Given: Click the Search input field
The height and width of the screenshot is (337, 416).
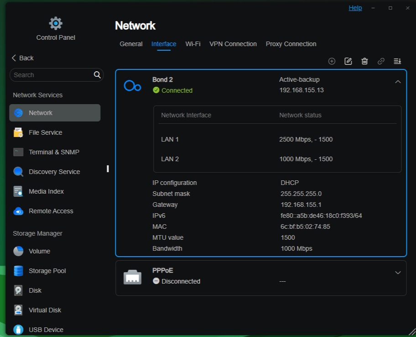Looking at the screenshot, I should tap(57, 75).
